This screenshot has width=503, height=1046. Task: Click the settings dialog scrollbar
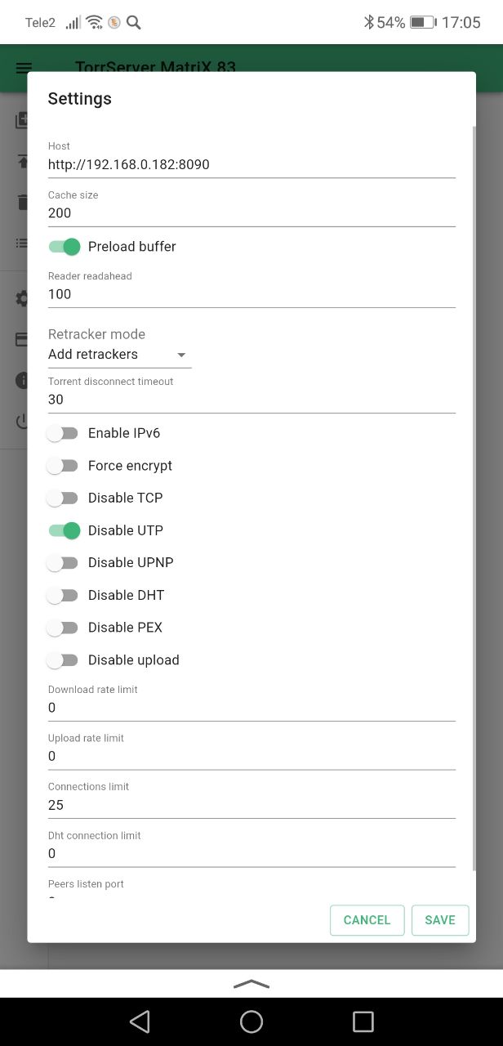point(474,498)
